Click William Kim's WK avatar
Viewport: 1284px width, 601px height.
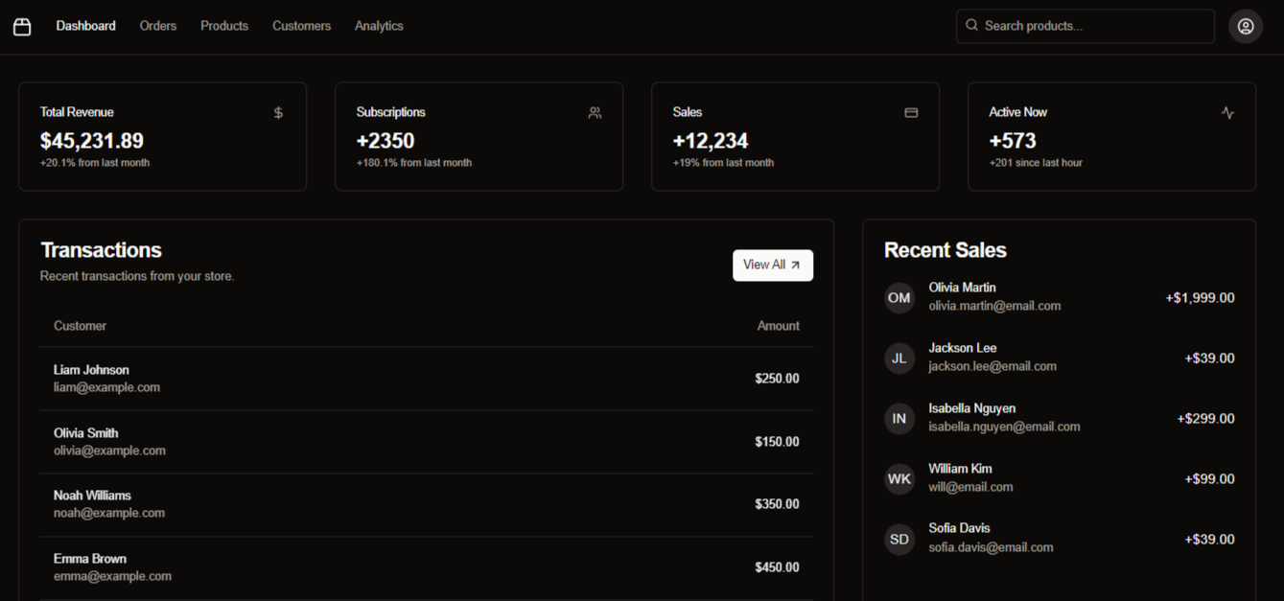point(899,478)
